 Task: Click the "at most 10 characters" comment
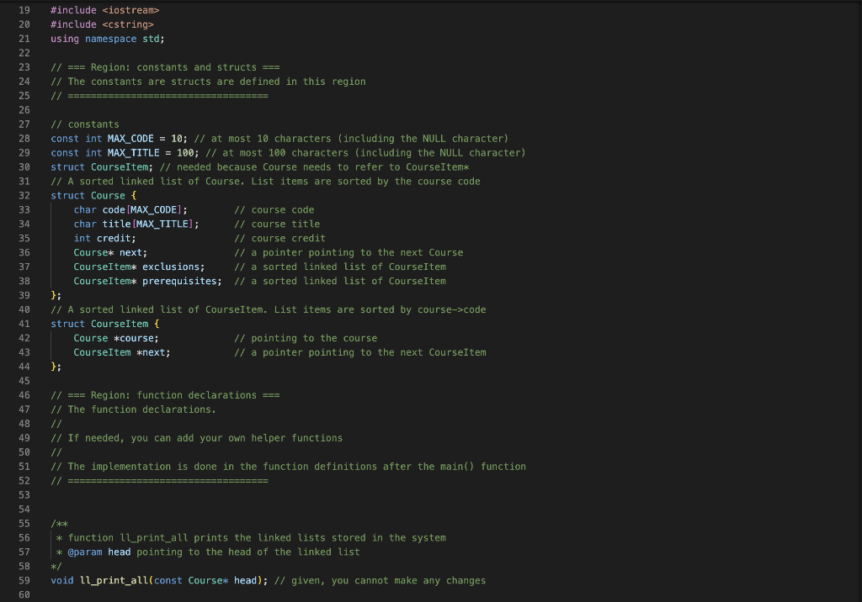click(351, 139)
